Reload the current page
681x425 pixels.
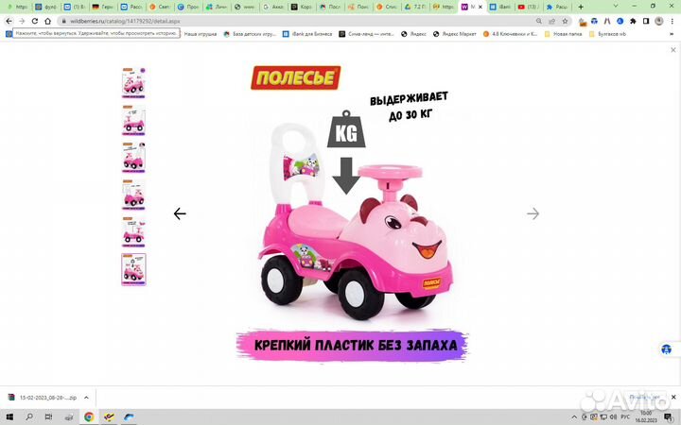[35, 21]
